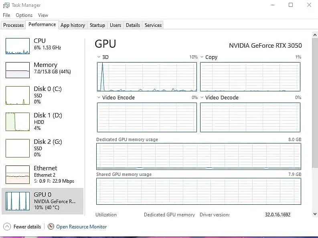318x238 pixels.
Task: Click the driver version value 32.0.16.1692
Action: [277, 214]
